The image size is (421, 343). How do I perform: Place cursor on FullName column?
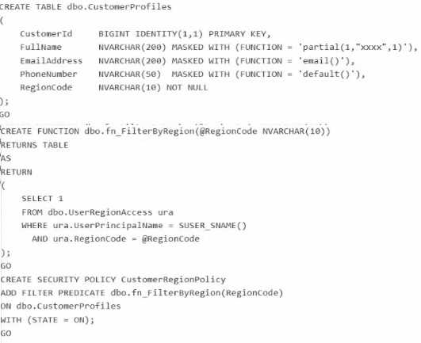click(x=40, y=48)
